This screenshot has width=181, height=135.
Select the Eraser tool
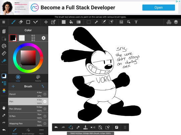(x=21, y=22)
